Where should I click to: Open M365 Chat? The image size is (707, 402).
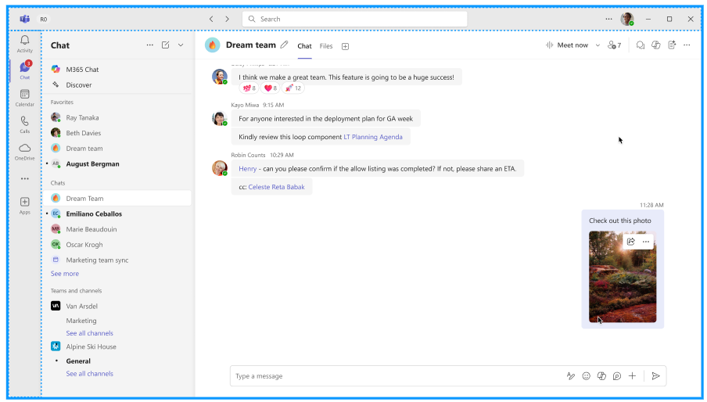click(x=117, y=70)
